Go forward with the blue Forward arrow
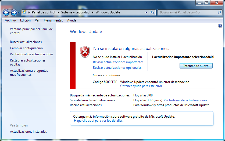Image resolution: width=225 pixels, height=141 pixels. 14,13
